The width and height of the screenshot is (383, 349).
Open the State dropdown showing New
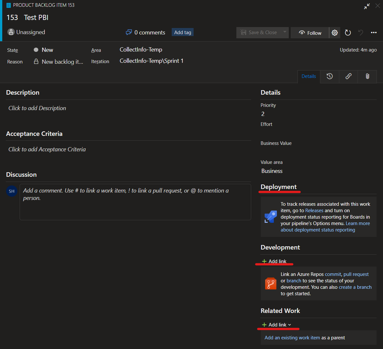(x=48, y=50)
